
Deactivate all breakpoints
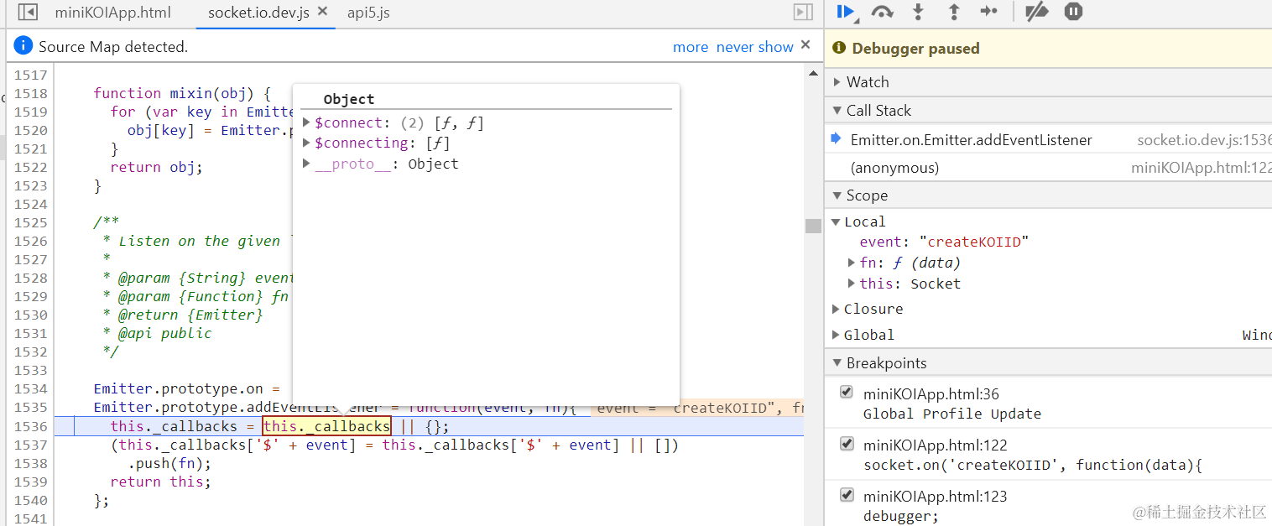click(1037, 12)
